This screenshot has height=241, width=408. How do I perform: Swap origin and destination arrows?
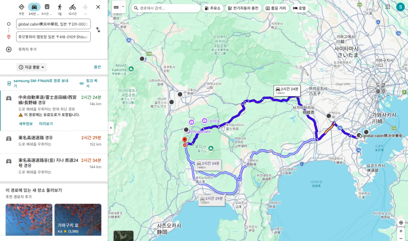tap(98, 30)
